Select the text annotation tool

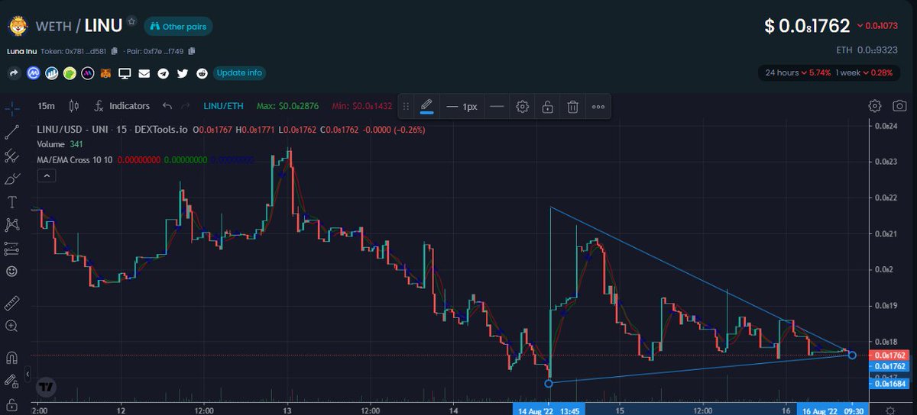(x=11, y=202)
